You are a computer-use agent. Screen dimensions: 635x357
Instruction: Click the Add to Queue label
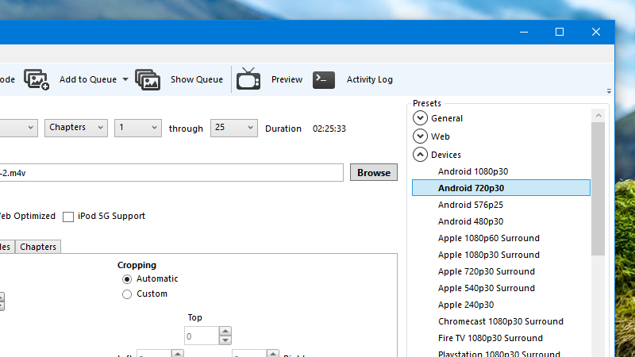pos(88,79)
